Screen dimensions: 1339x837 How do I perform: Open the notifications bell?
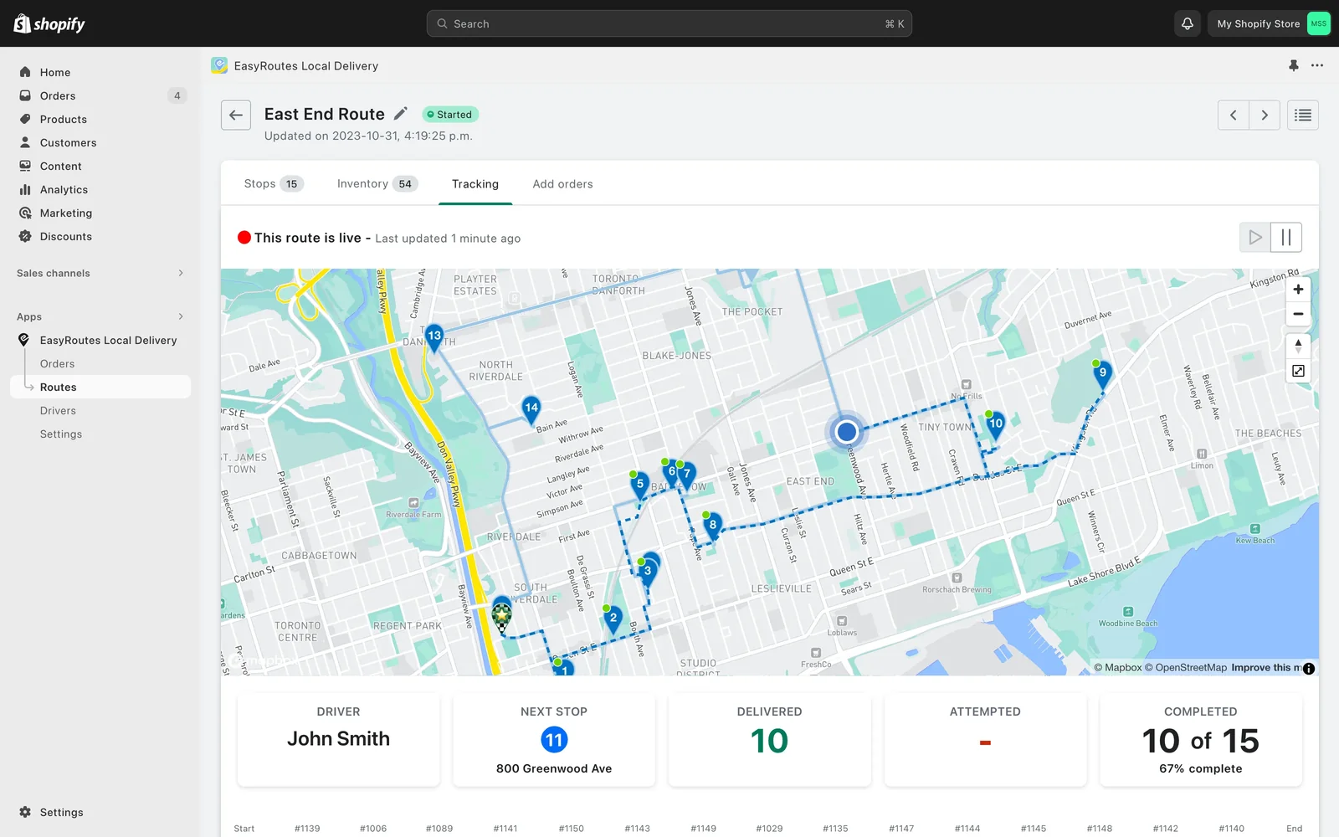[1187, 23]
